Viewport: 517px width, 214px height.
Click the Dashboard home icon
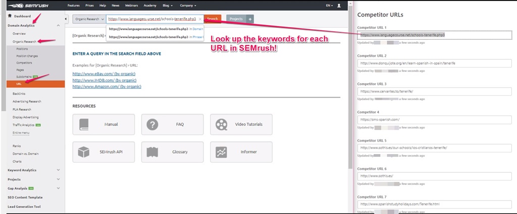tap(10, 16)
